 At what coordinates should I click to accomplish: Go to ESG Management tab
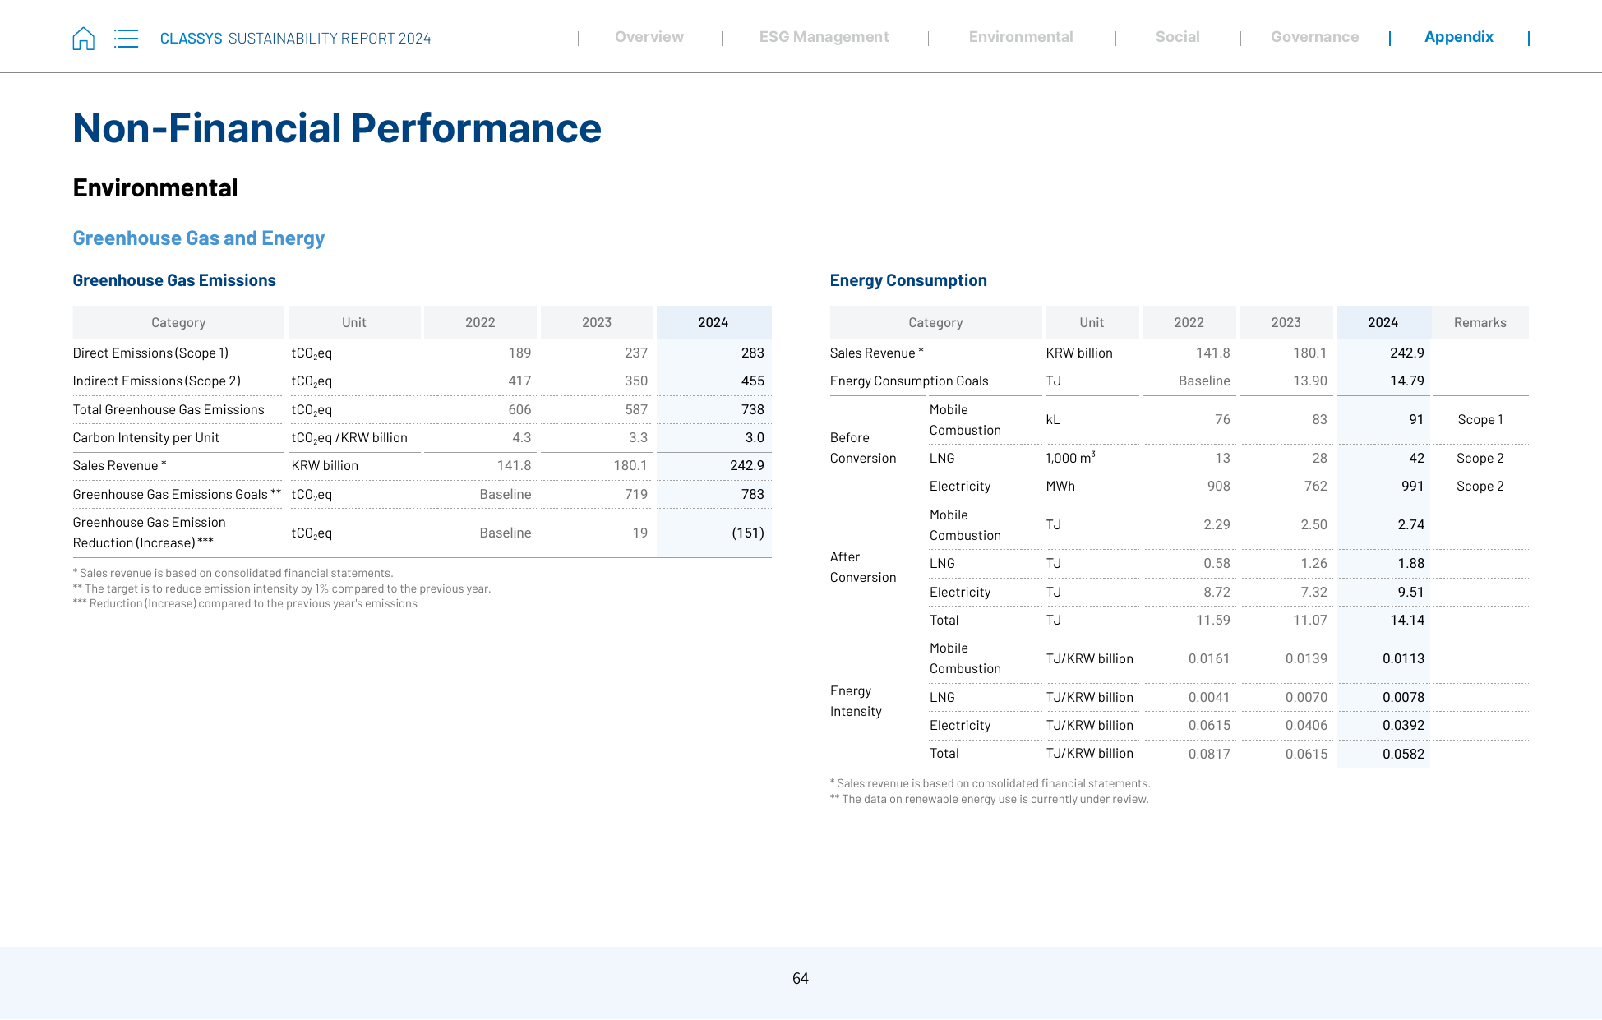coord(824,37)
